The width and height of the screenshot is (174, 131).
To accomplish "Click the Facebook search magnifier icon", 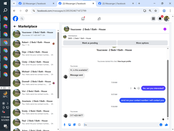I will click(x=22, y=19).
